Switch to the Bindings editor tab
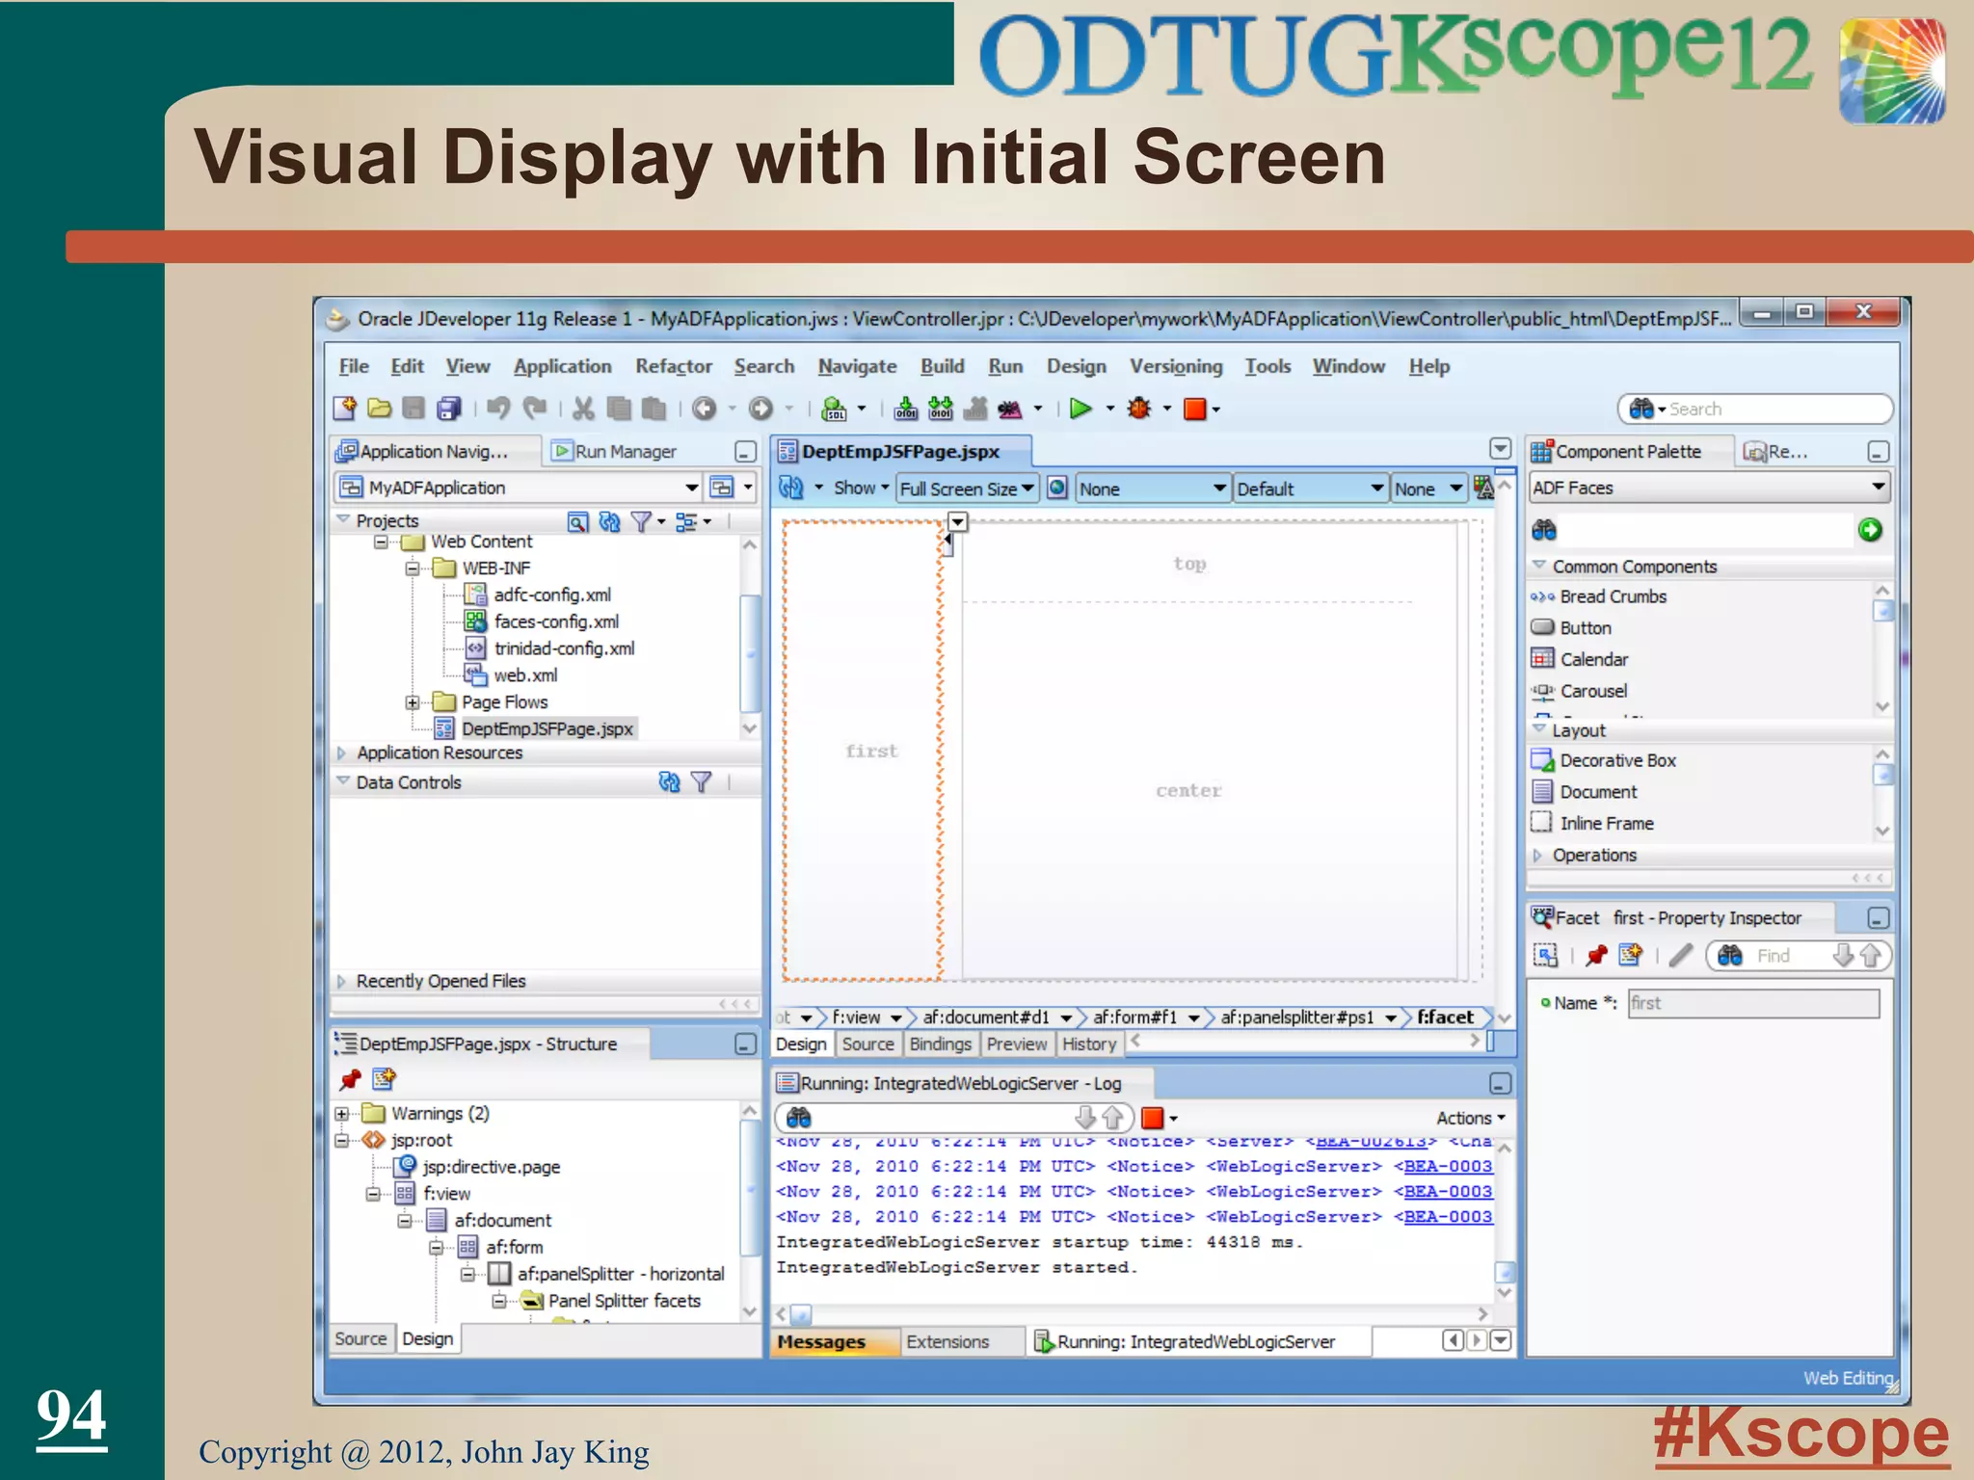This screenshot has height=1480, width=1974. (940, 1044)
